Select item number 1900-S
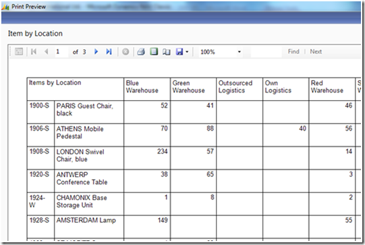 pyautogui.click(x=40, y=112)
